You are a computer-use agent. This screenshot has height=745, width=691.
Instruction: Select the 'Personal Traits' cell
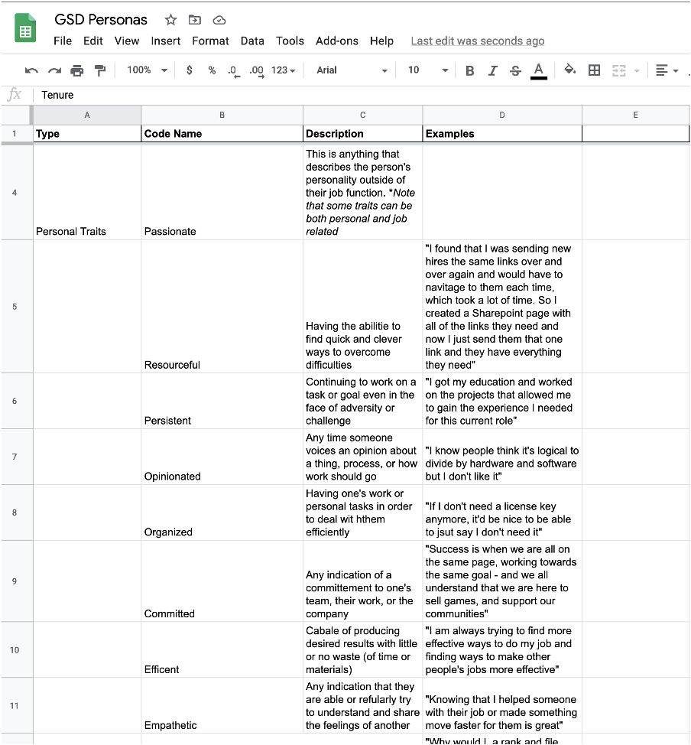[x=87, y=193]
